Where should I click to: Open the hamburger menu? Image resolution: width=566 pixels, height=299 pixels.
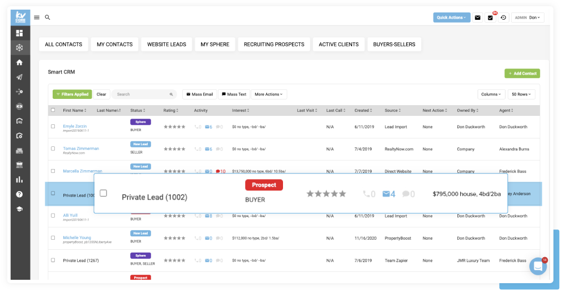(x=37, y=18)
